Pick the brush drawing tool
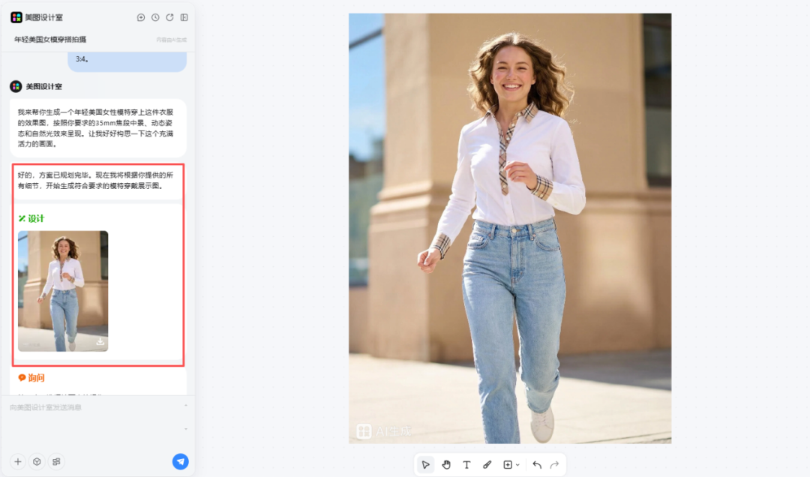This screenshot has height=477, width=810. pyautogui.click(x=487, y=465)
